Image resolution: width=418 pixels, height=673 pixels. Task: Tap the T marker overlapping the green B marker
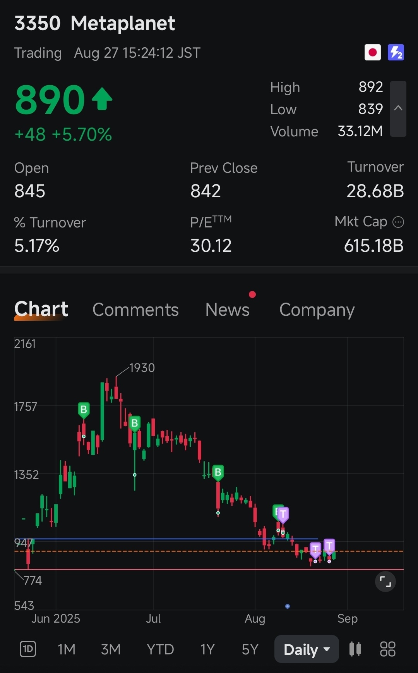[x=283, y=515]
